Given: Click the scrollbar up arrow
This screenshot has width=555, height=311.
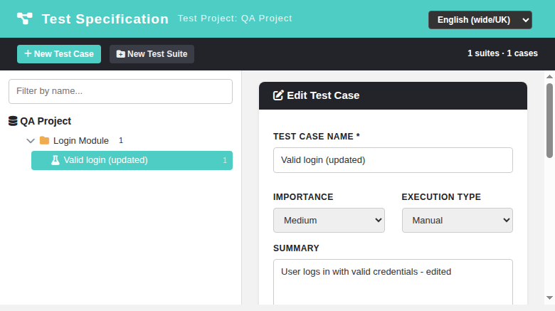Looking at the screenshot, I should click(549, 77).
